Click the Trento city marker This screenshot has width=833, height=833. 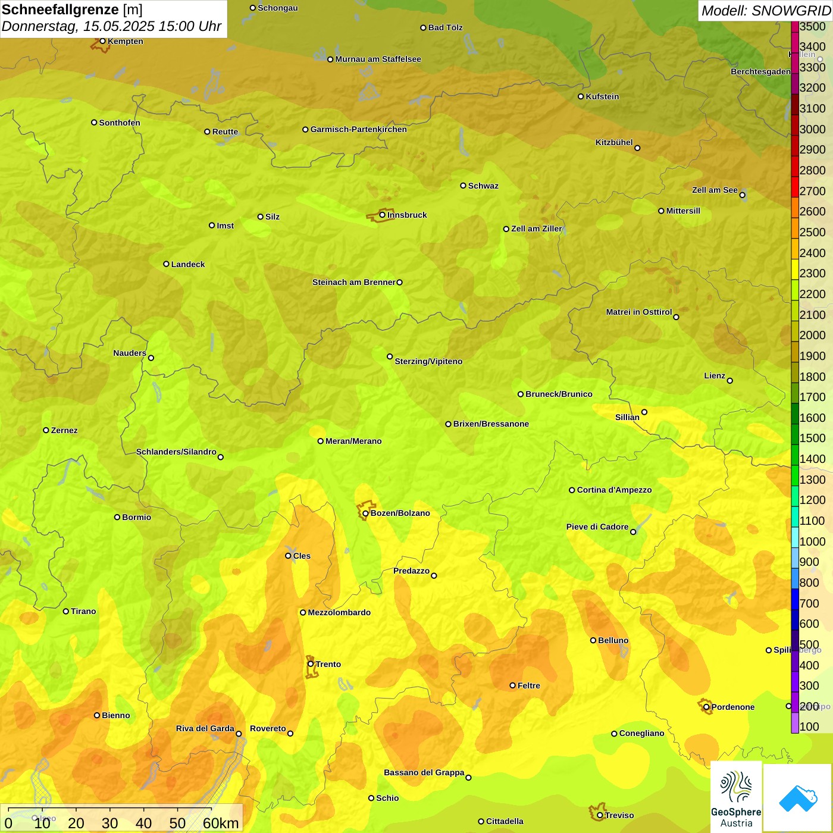click(310, 664)
